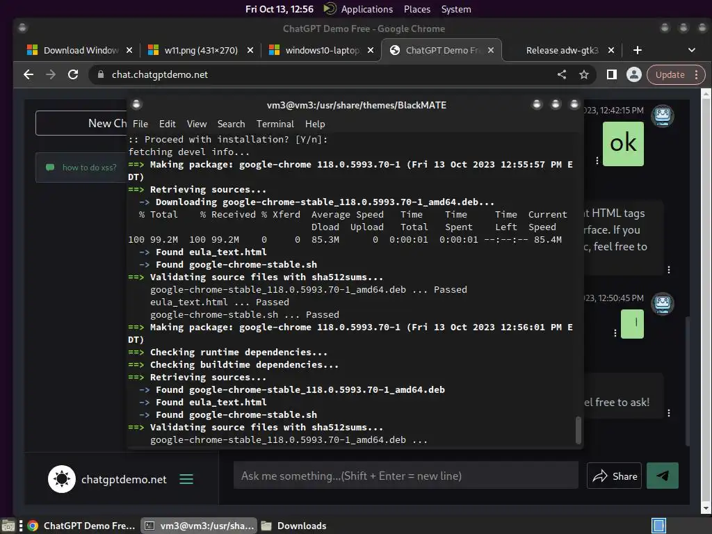Close the ChatGPT Demo Free tab
The width and height of the screenshot is (712, 534).
click(491, 50)
